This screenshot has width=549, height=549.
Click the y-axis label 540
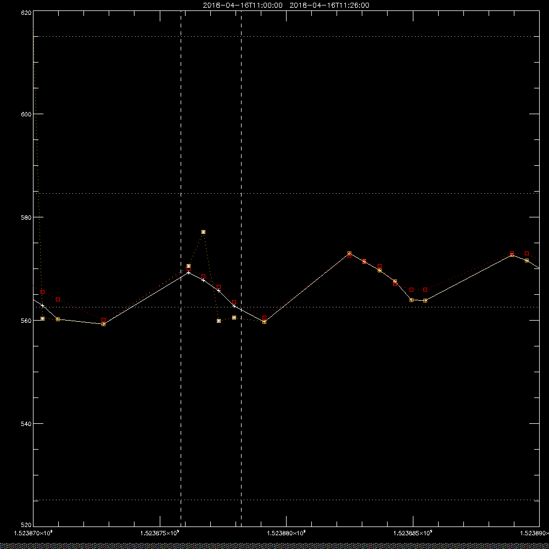pyautogui.click(x=26, y=424)
